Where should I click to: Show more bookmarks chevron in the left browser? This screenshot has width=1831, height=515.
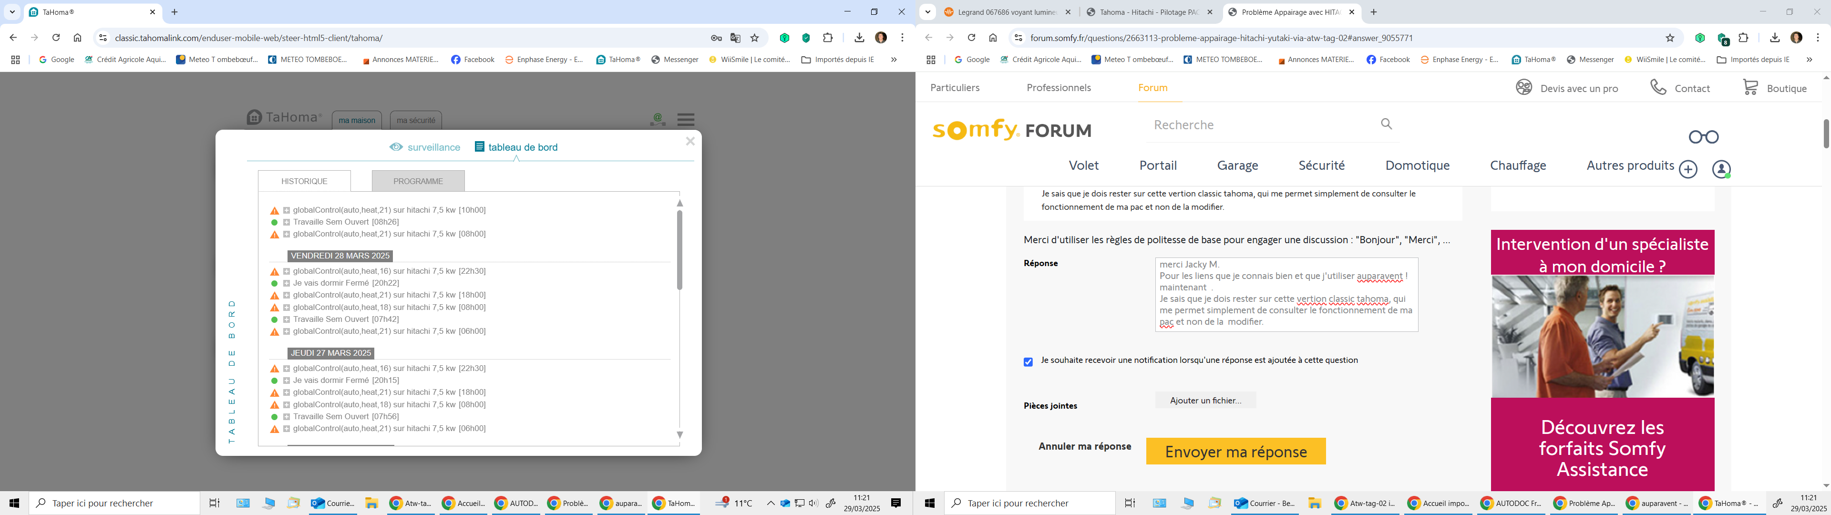(894, 60)
